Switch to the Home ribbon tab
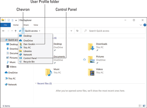The image size is (147, 108). pyautogui.click(x=16, y=25)
